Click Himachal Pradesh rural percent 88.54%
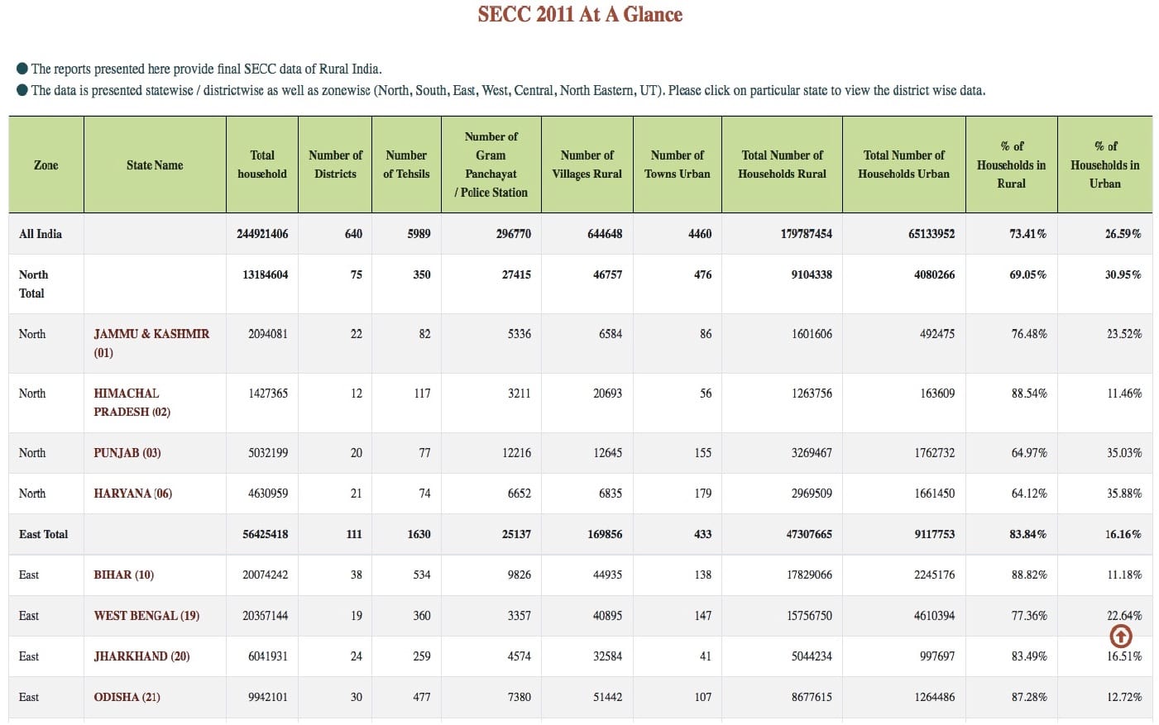Image resolution: width=1159 pixels, height=725 pixels. (x=1029, y=394)
